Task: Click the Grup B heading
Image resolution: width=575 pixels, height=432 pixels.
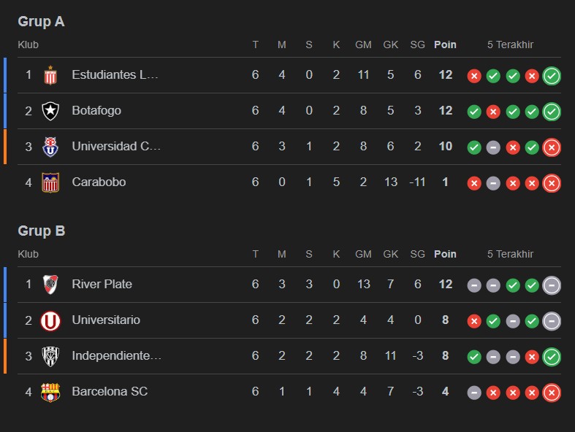Action: (42, 231)
